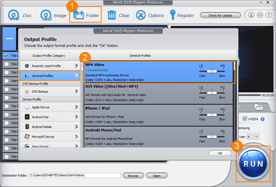Expand Microsoft Device arrow

pyautogui.click(x=77, y=136)
